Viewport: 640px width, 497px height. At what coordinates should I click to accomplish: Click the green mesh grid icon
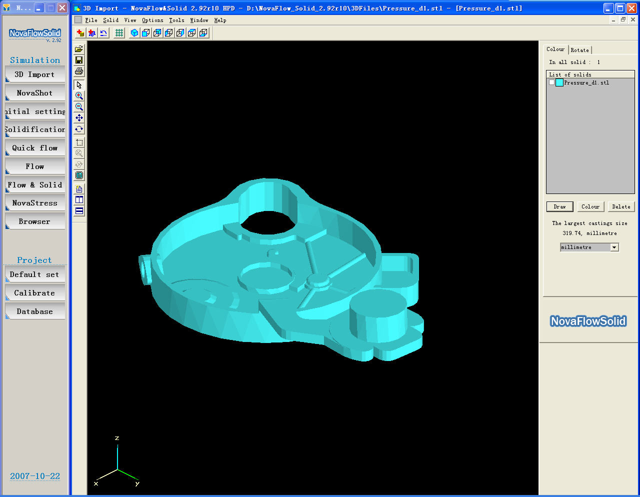pyautogui.click(x=119, y=33)
